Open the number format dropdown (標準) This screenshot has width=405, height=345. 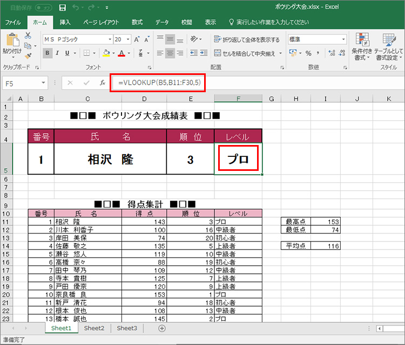(343, 39)
